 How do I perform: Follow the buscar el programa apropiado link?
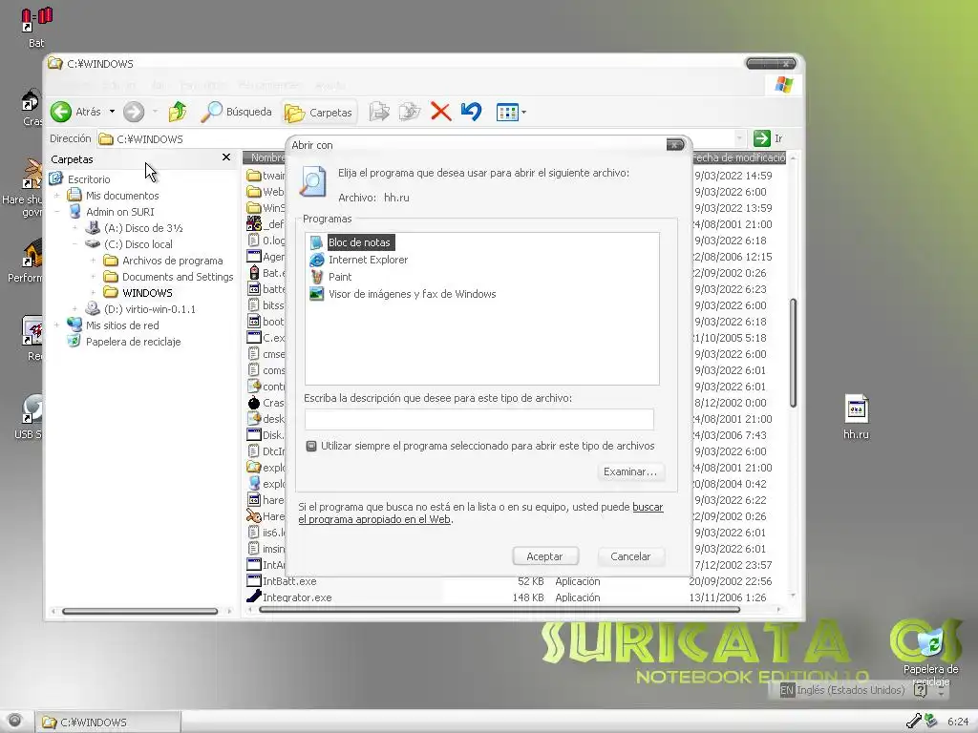point(481,513)
